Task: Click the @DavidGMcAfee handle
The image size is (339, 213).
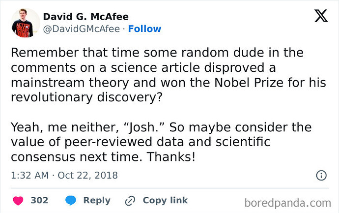Action: click(x=81, y=29)
